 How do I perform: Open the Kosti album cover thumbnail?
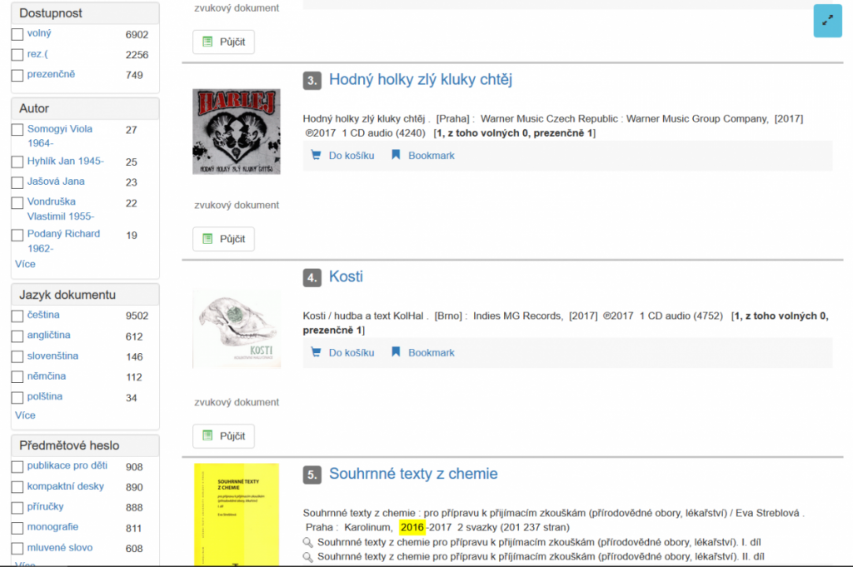coord(237,329)
